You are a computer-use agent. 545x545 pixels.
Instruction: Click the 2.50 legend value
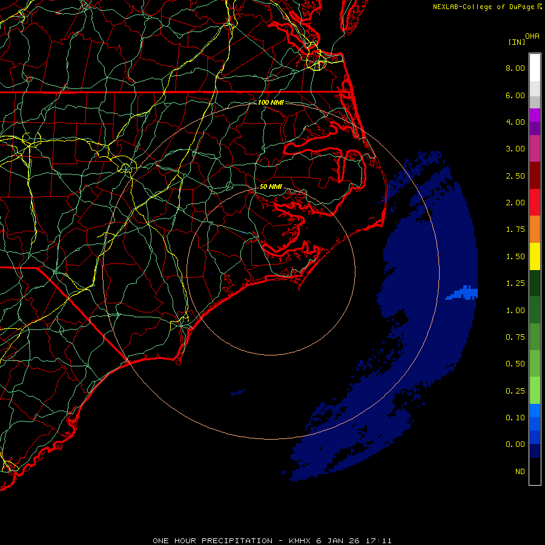click(515, 176)
